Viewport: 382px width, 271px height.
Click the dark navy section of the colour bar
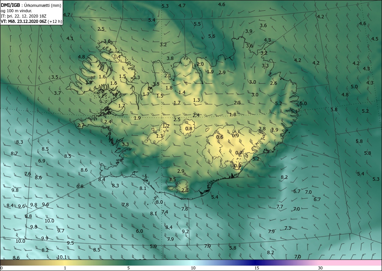pyautogui.click(x=256, y=263)
